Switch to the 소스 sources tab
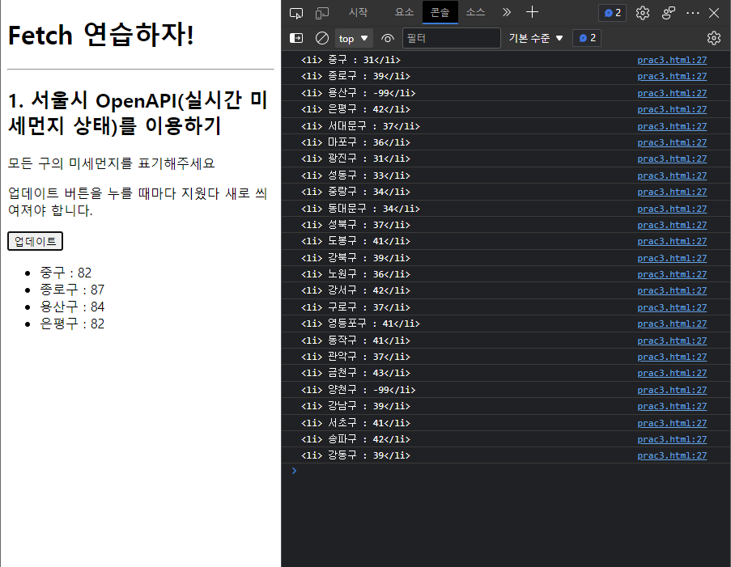731x567 pixels. tap(475, 12)
